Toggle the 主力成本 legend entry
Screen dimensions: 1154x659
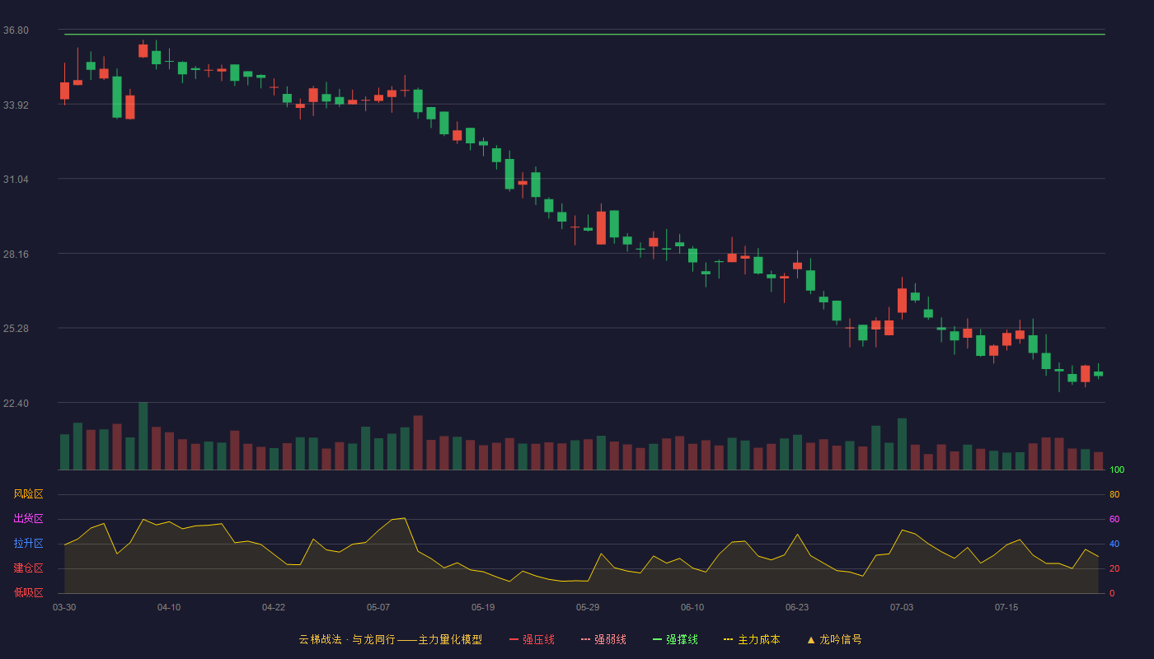pos(752,639)
